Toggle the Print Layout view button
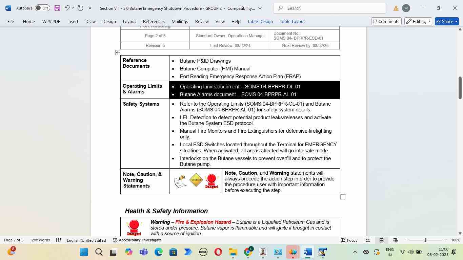463x260 pixels. click(x=381, y=240)
